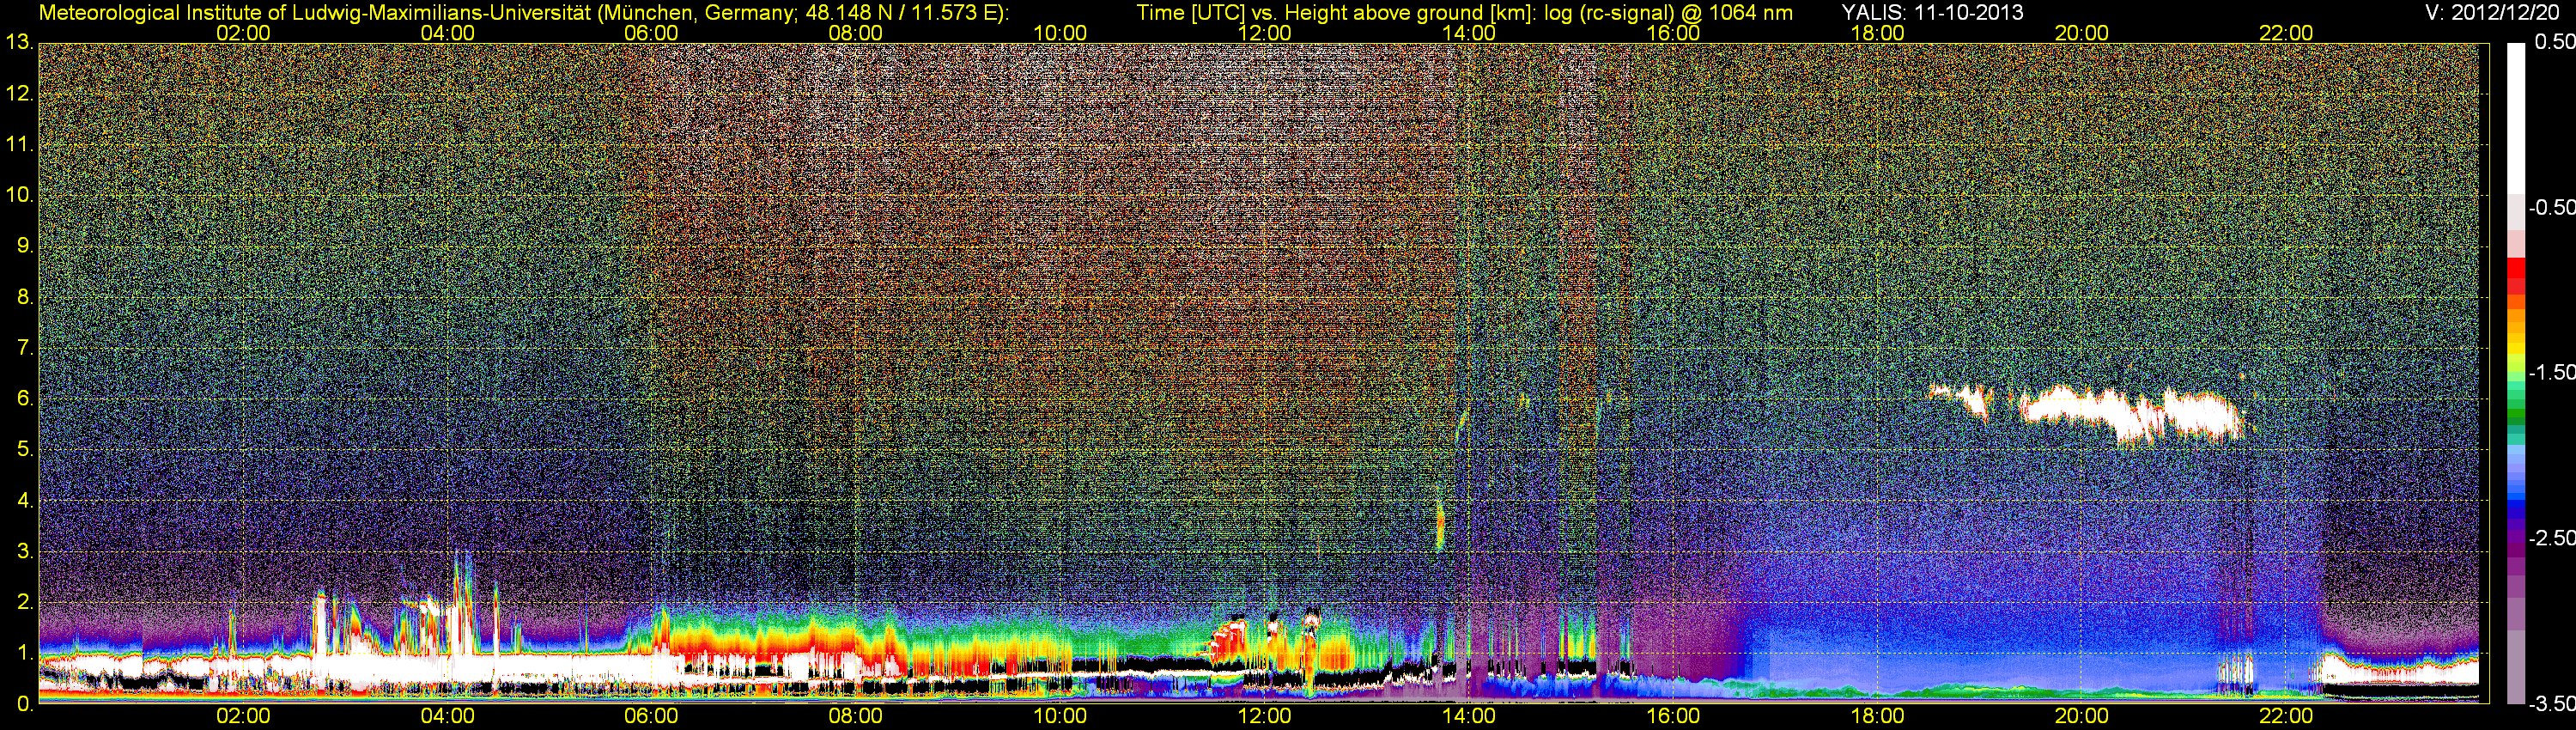Click the -1.50 value on the color scale
The height and width of the screenshot is (730, 2576).
(x=2551, y=372)
